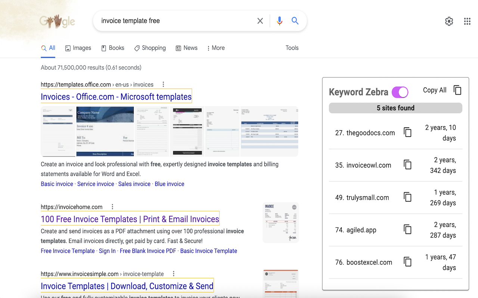478x298 pixels.
Task: Select trulysmall.com row text
Action: [x=362, y=198]
